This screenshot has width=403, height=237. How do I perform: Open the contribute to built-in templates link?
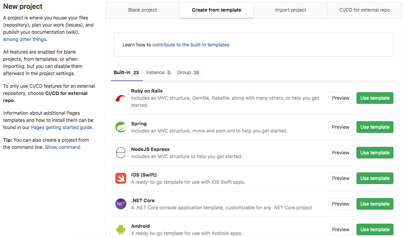point(191,44)
